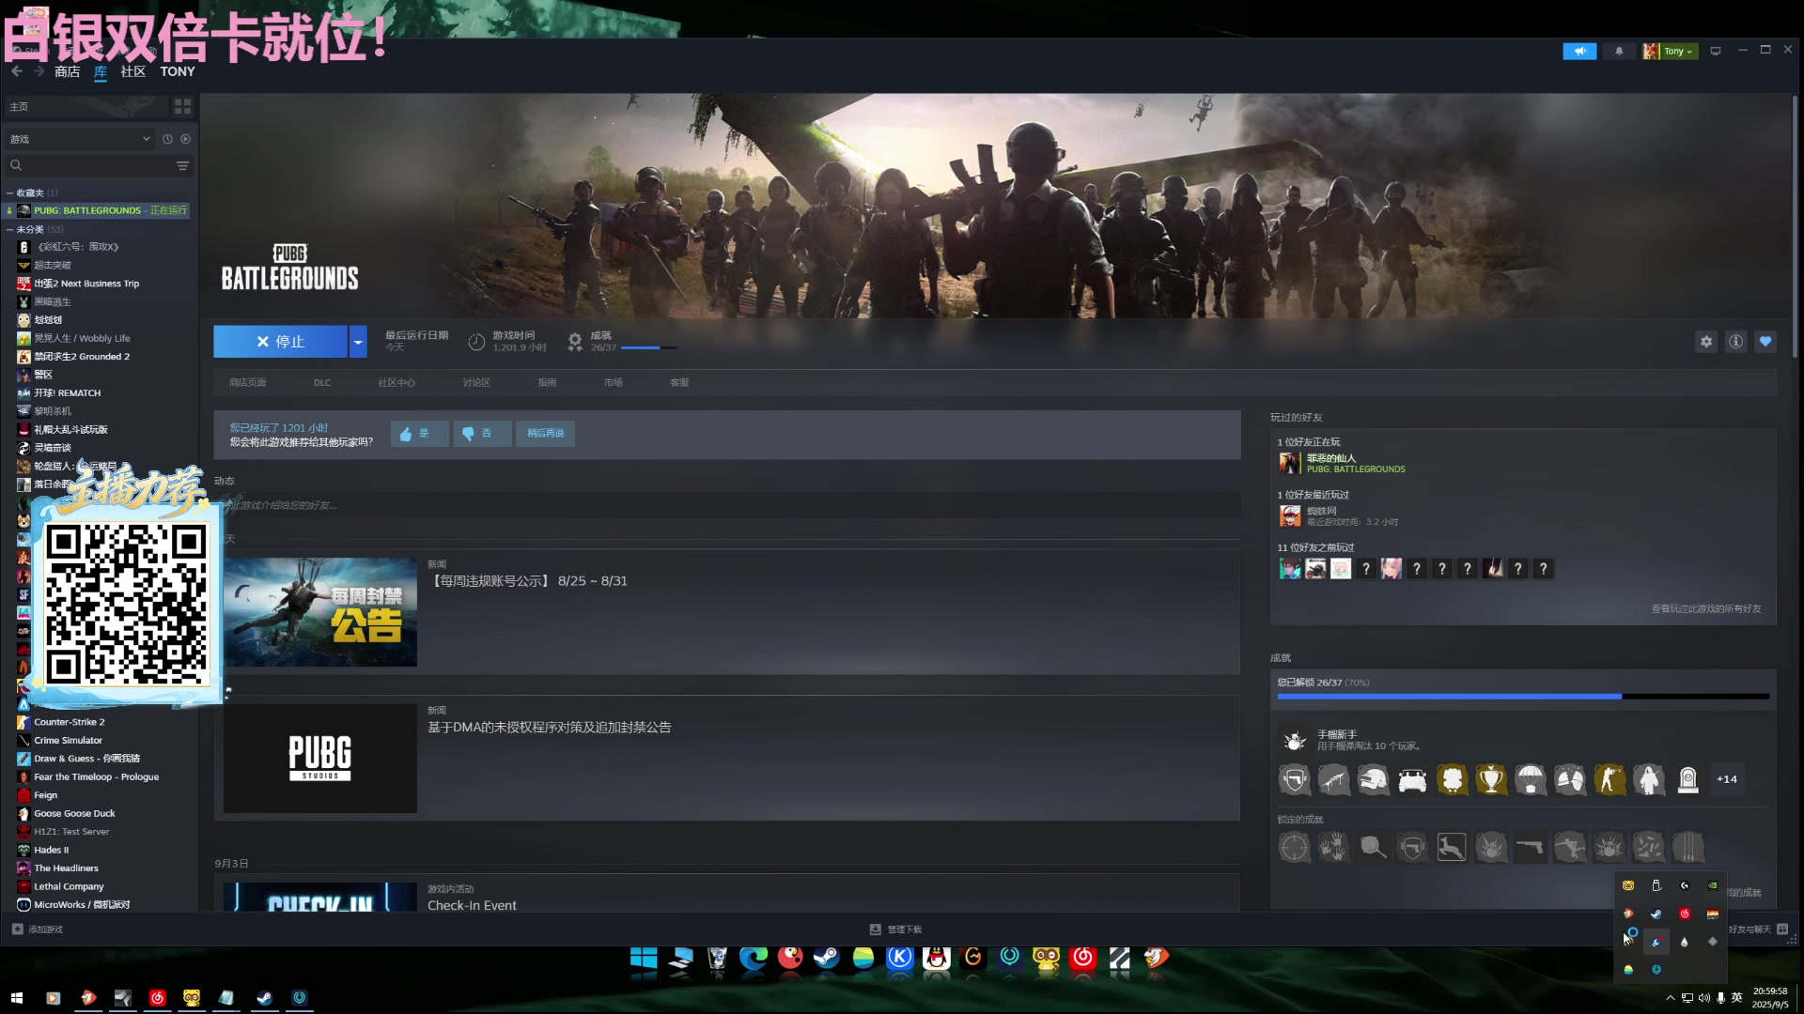Open the TONY profile tab
The image size is (1804, 1014).
pyautogui.click(x=178, y=71)
